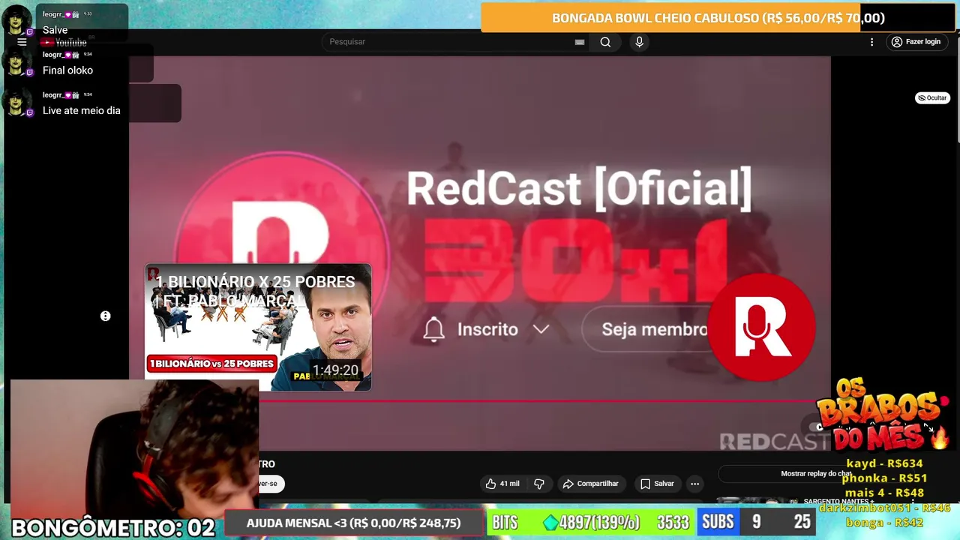Click the magnifying glass search button
This screenshot has height=540, width=960.
[x=605, y=42]
